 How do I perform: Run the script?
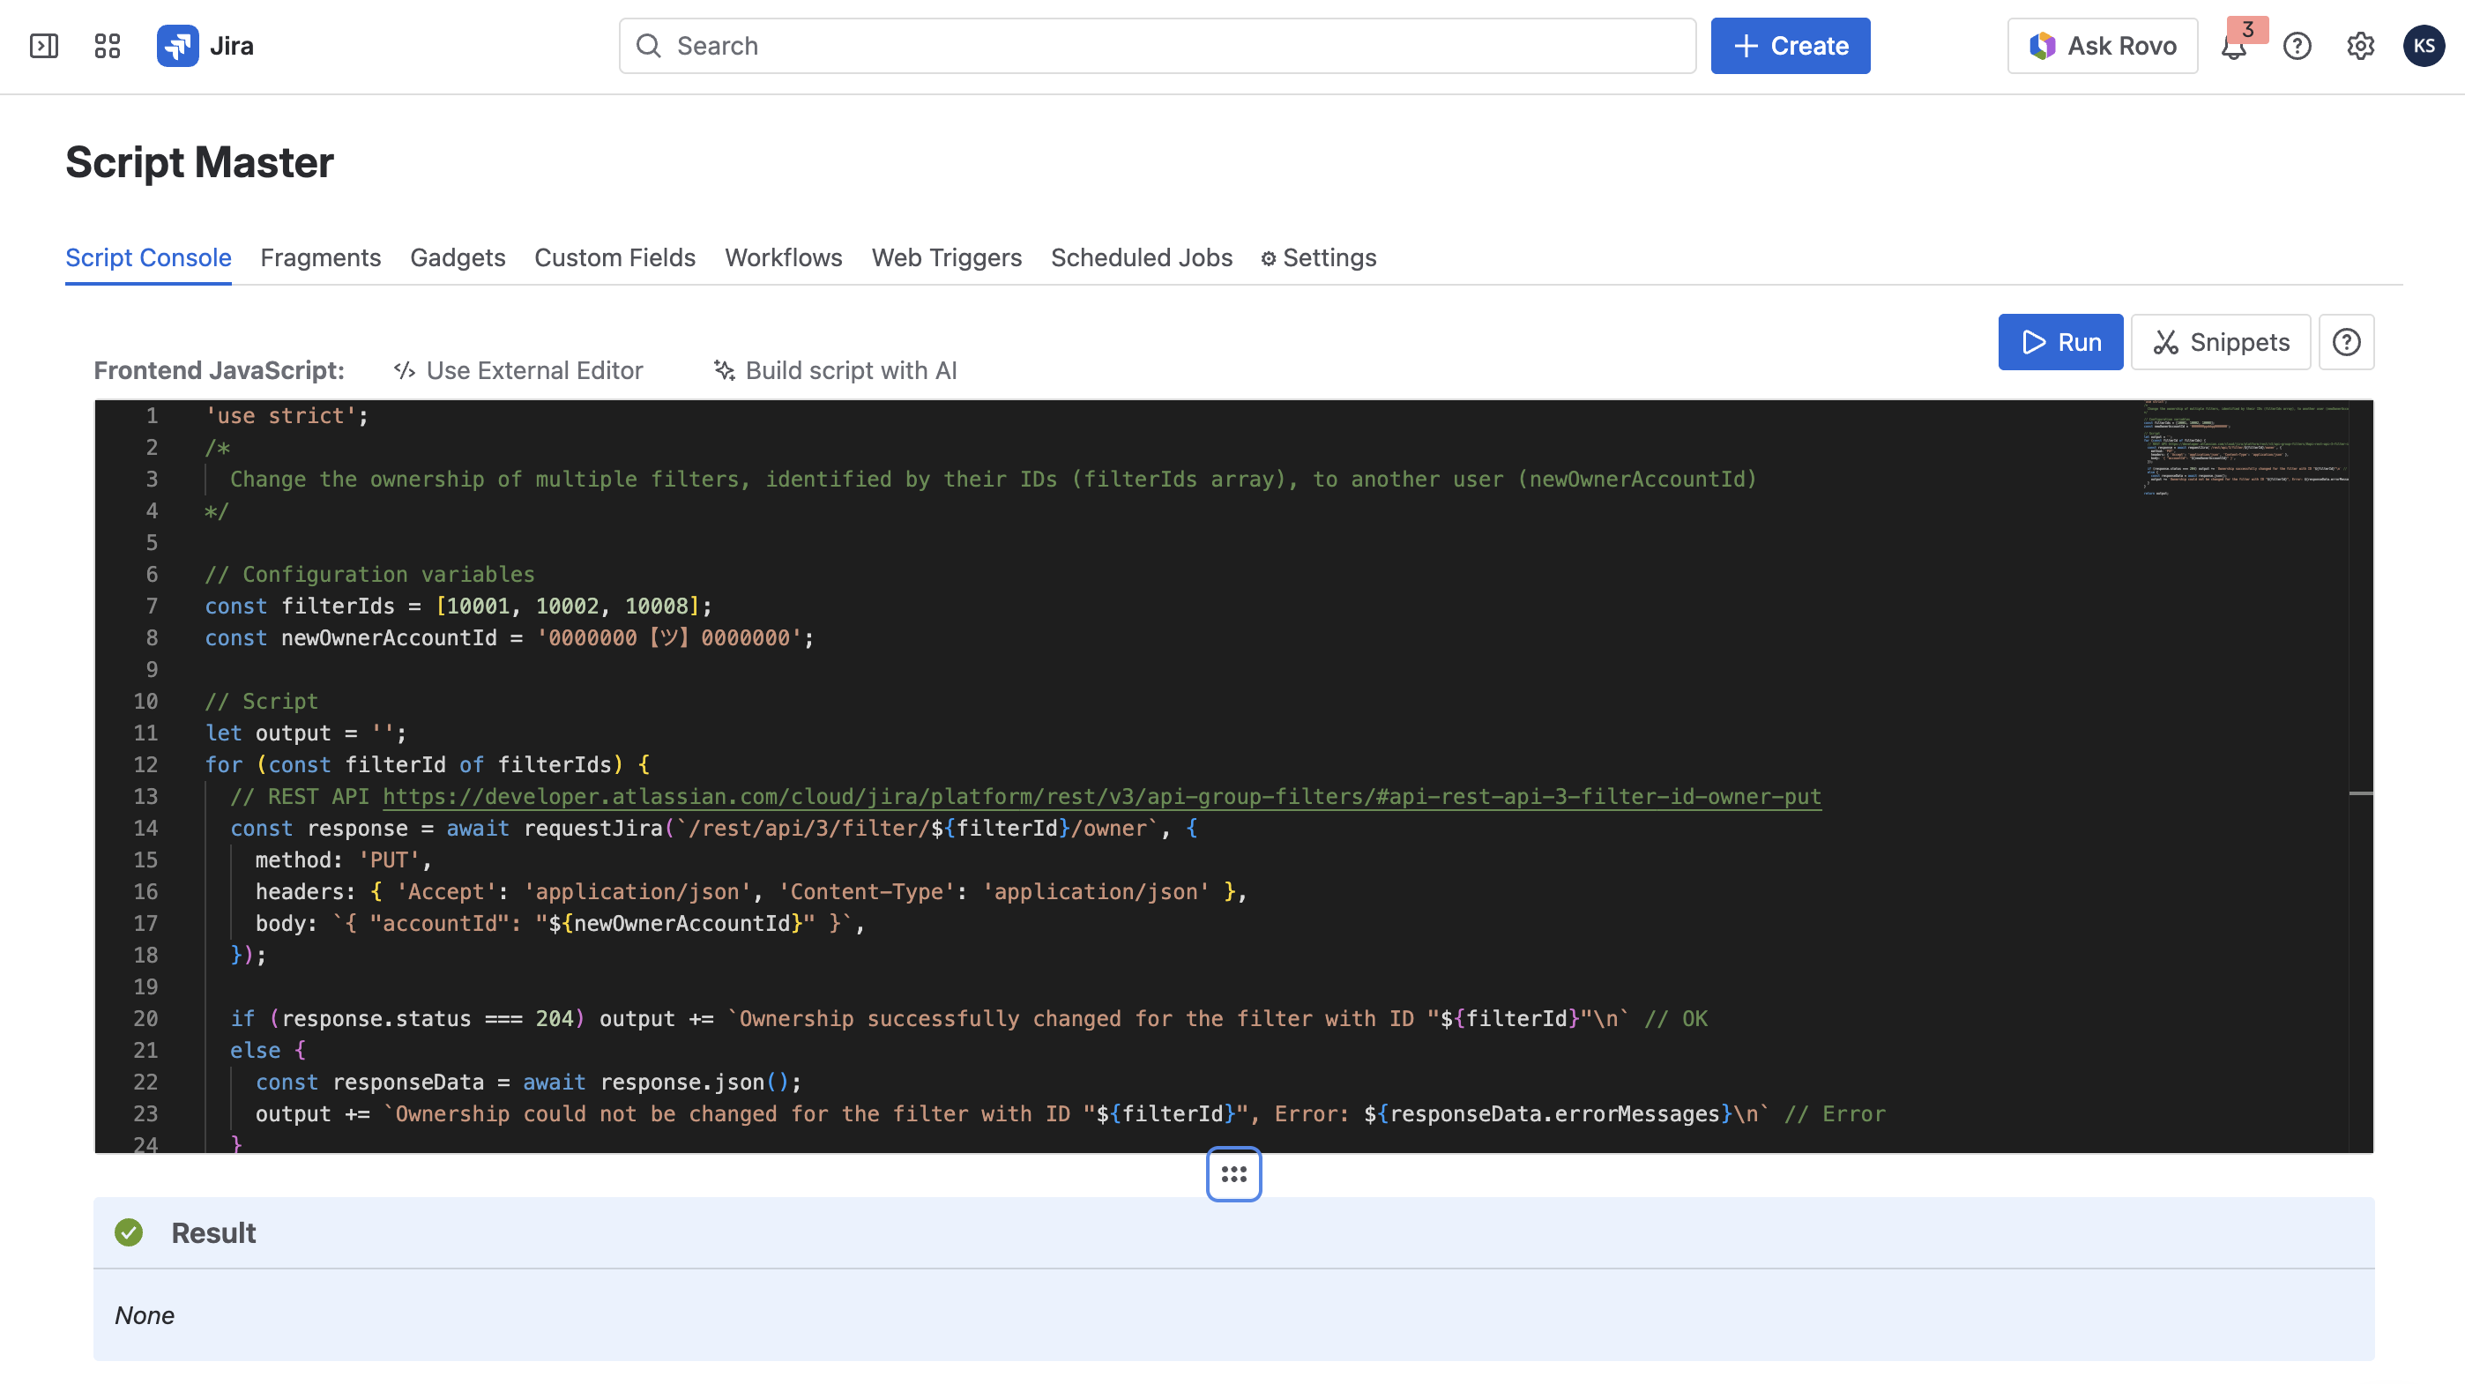pos(2060,342)
